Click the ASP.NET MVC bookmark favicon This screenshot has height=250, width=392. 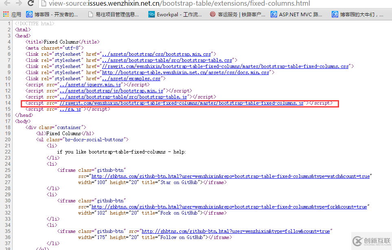[274, 15]
